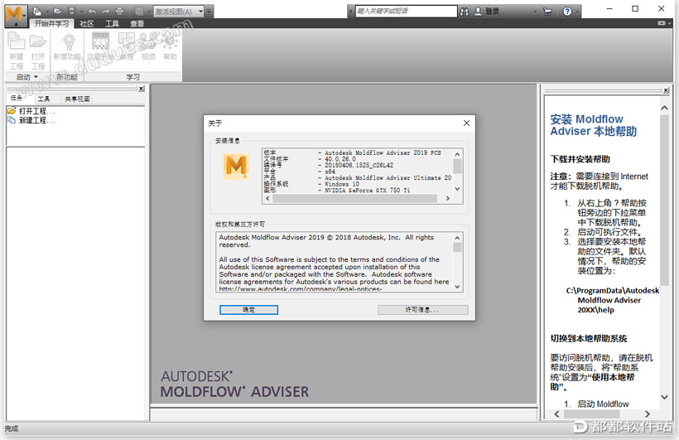
Task: Click Moldflow M logo in about dialog
Action: coord(236,167)
